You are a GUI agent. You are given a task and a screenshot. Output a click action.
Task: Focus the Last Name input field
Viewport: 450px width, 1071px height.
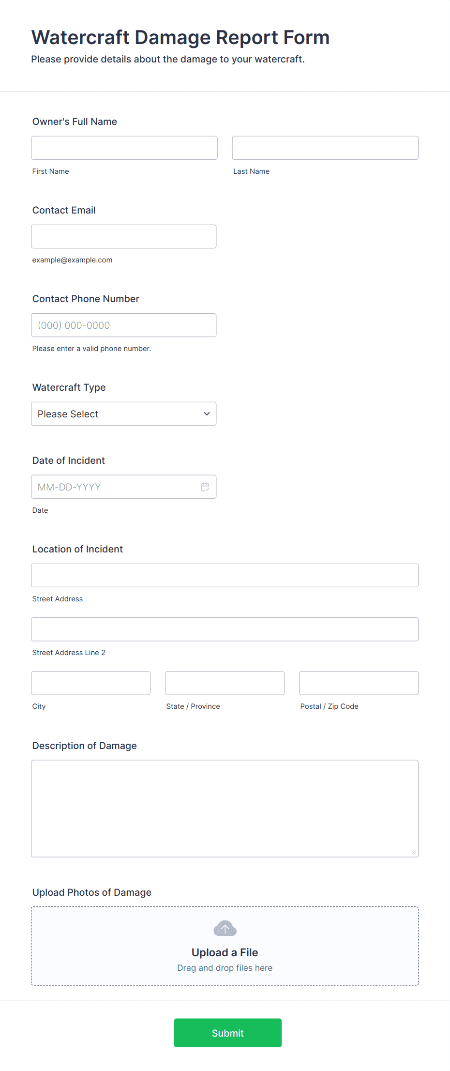325,148
